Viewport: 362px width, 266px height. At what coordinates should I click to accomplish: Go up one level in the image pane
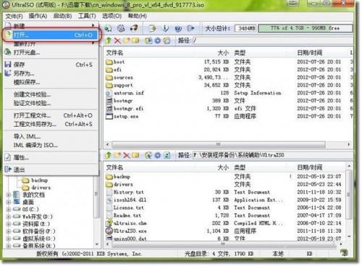(x=109, y=41)
